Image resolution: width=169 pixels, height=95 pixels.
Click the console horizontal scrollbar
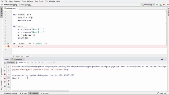(x=40, y=91)
